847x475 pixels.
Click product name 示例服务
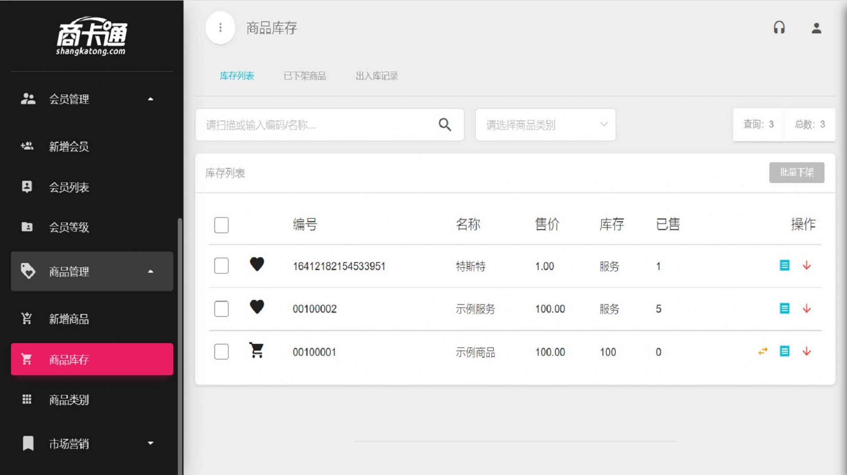(476, 309)
